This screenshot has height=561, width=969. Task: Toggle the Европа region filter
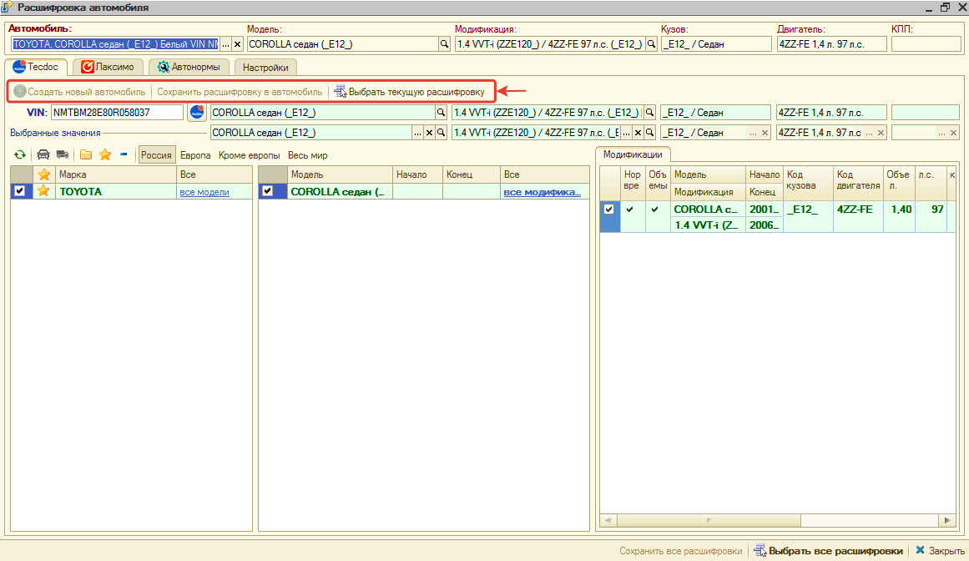pos(195,155)
